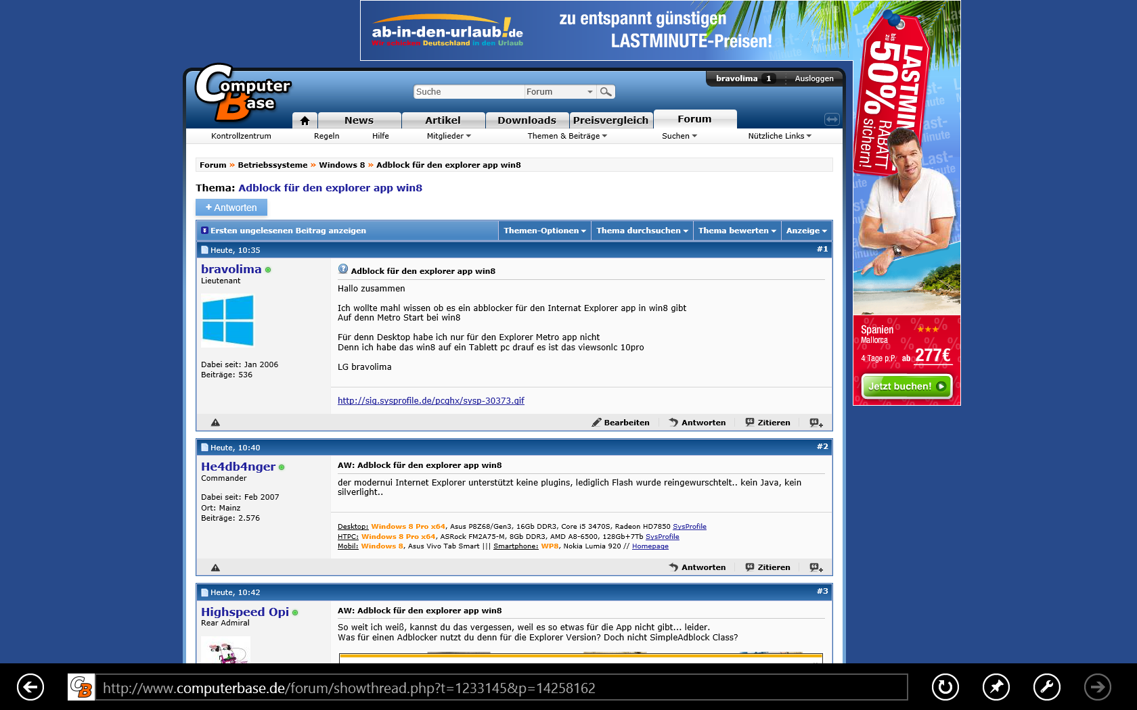Click Jetzt buchen! in the side ad
Image resolution: width=1137 pixels, height=710 pixels.
[x=907, y=386]
